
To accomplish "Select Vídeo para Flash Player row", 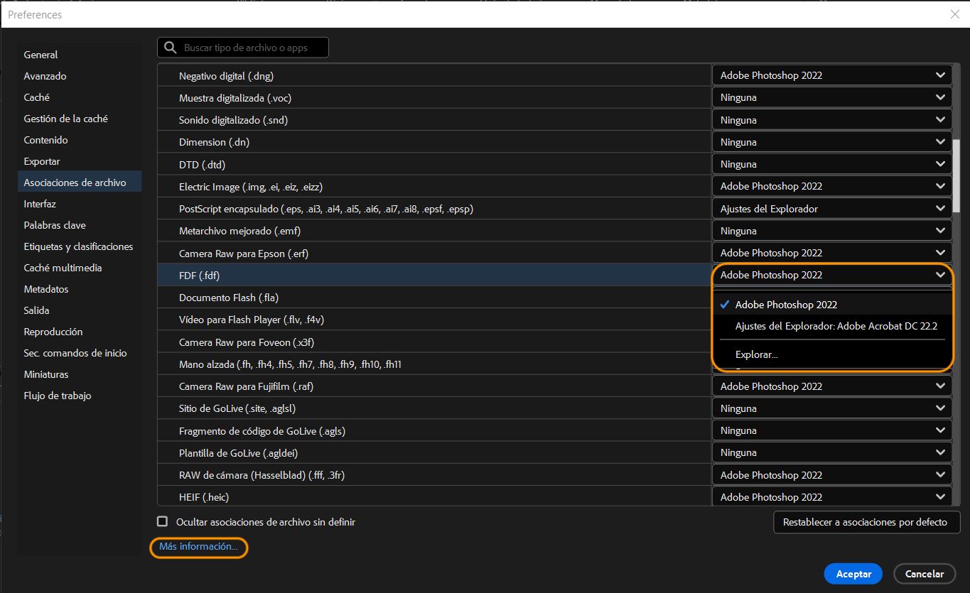I will (x=434, y=320).
